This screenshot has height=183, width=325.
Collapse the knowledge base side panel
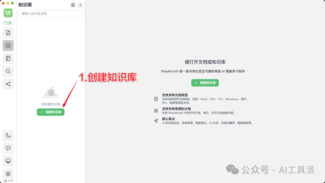click(x=73, y=5)
